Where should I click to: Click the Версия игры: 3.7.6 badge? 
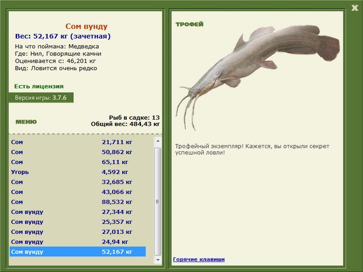(x=41, y=97)
